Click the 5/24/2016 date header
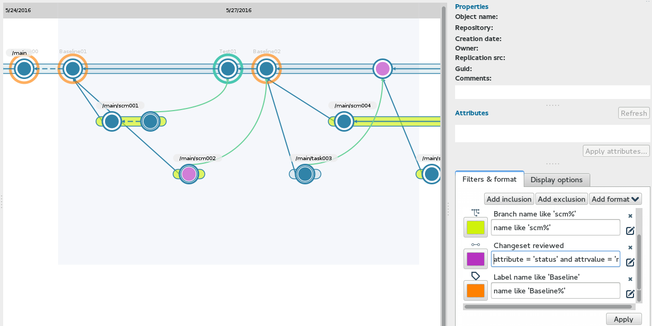Viewport: 652px width, 326px height. (18, 10)
